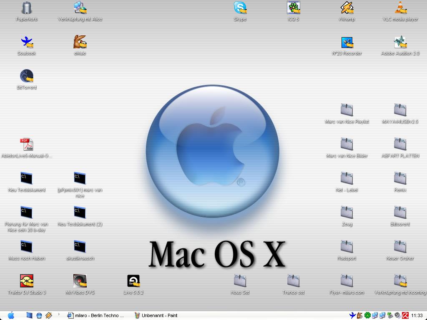Image resolution: width=427 pixels, height=320 pixels.
Task: Launch Traktor DJ Studio 3
Action: [x=27, y=281]
